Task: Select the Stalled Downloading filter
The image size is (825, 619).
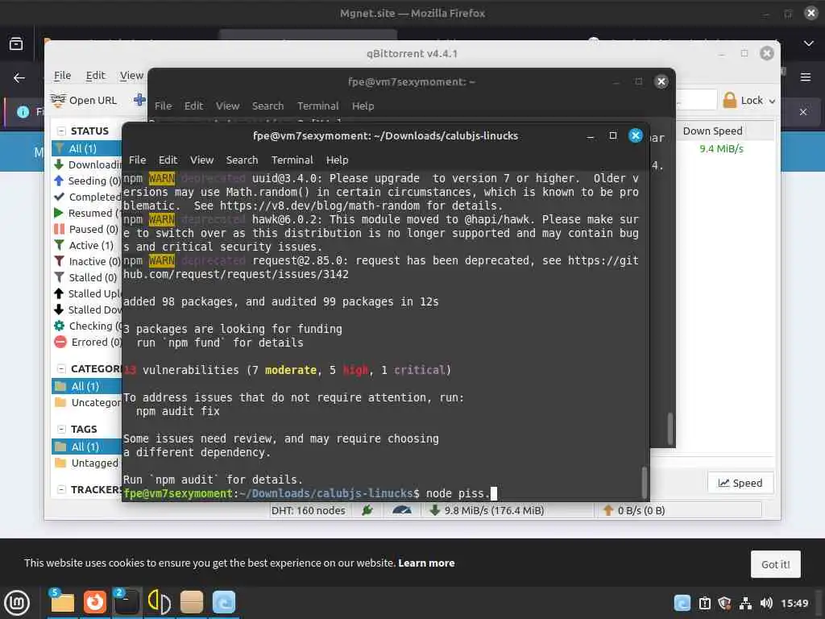Action: tap(87, 310)
